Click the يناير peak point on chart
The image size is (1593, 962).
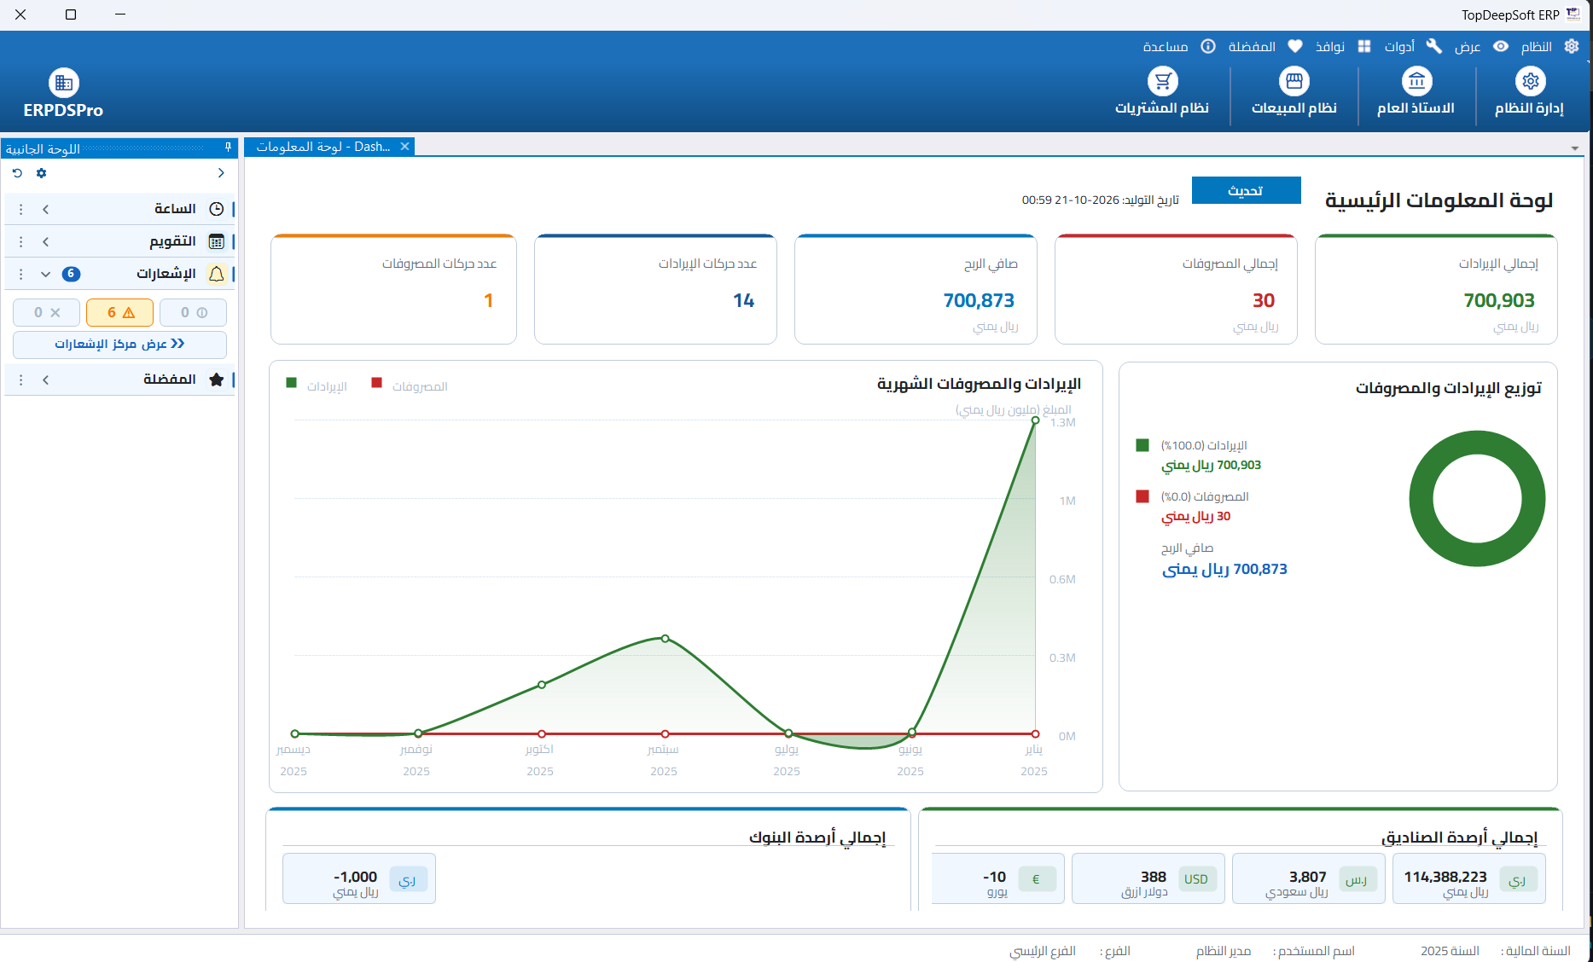(x=1035, y=420)
